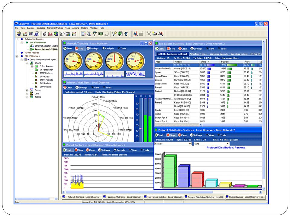Collapse the SNMP Devices tree node
This screenshot has height=218, width=290.
pos(17,56)
